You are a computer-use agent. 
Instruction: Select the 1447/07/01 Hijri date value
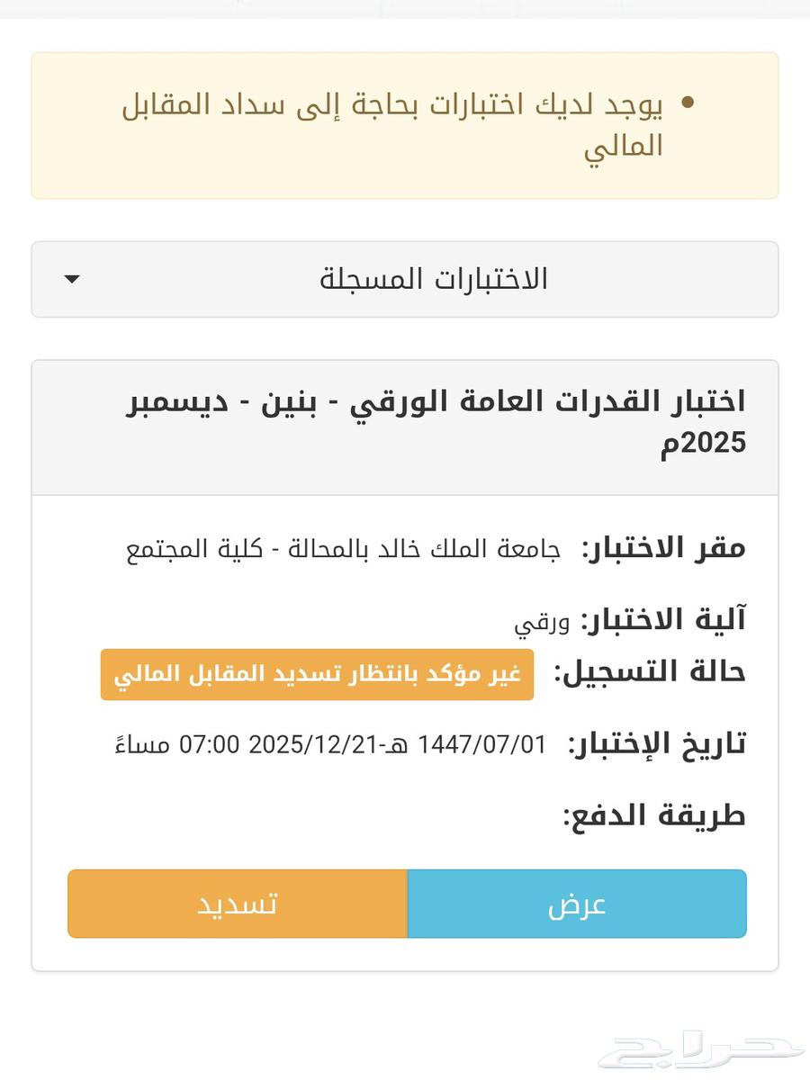pos(481,745)
